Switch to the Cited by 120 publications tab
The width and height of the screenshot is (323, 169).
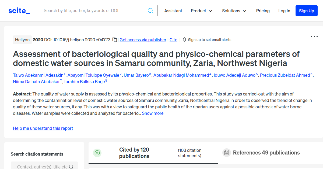coord(134,153)
